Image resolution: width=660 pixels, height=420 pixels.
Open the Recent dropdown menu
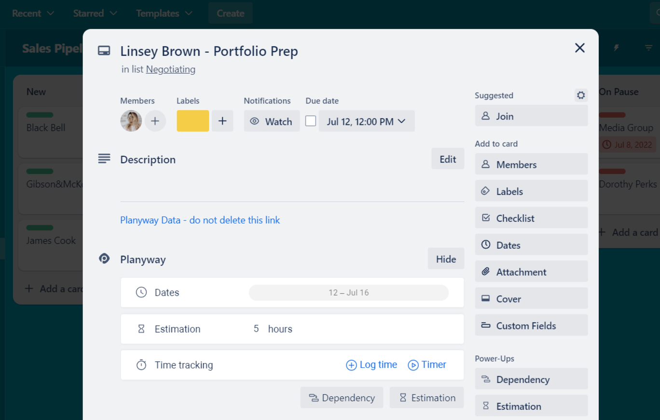click(x=33, y=14)
